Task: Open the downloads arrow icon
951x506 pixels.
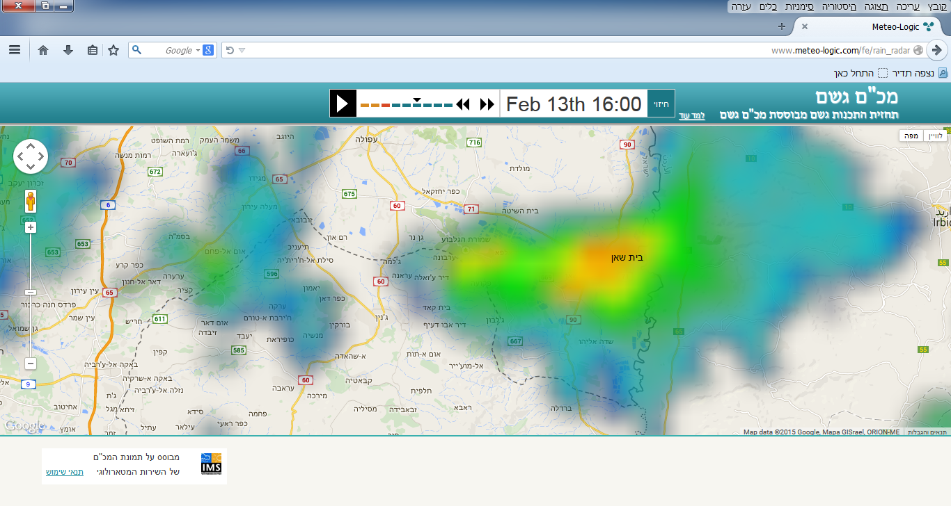Action: [x=68, y=50]
